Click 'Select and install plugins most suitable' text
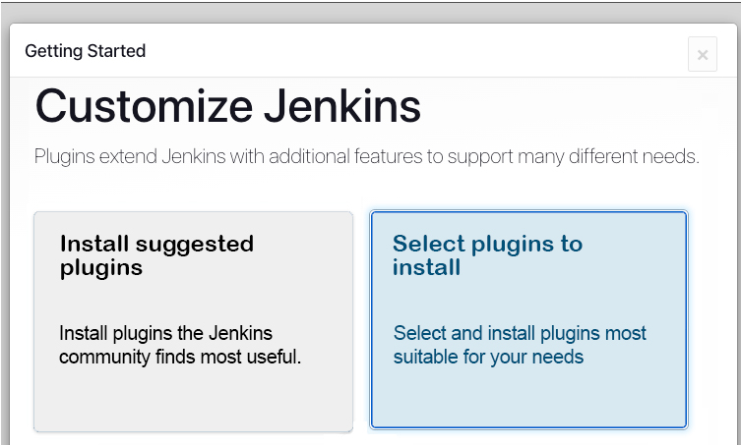The width and height of the screenshot is (741, 445). (x=520, y=333)
